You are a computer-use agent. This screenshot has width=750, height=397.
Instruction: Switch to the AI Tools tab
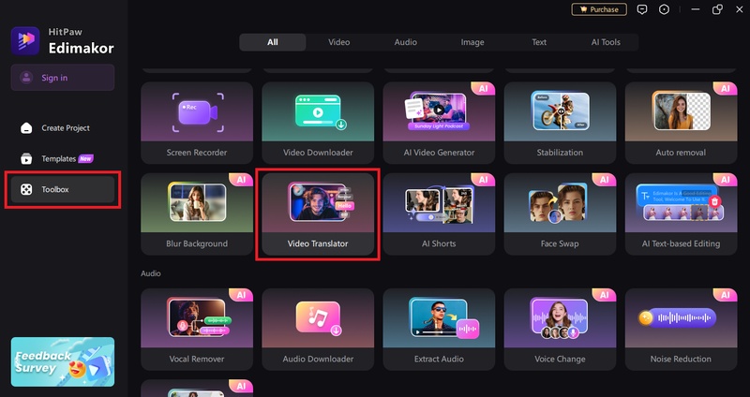(x=606, y=42)
